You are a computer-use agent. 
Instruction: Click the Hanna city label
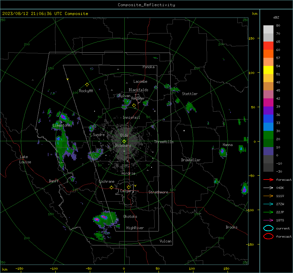click(x=228, y=145)
